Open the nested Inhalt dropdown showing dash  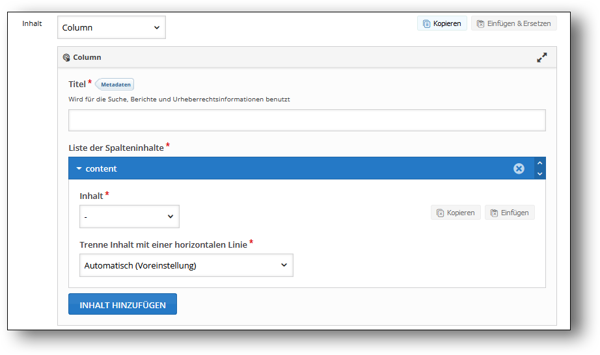pos(129,217)
